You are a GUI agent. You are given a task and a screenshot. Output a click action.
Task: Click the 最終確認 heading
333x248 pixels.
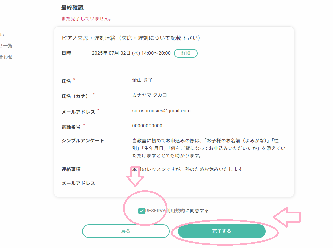point(72,8)
